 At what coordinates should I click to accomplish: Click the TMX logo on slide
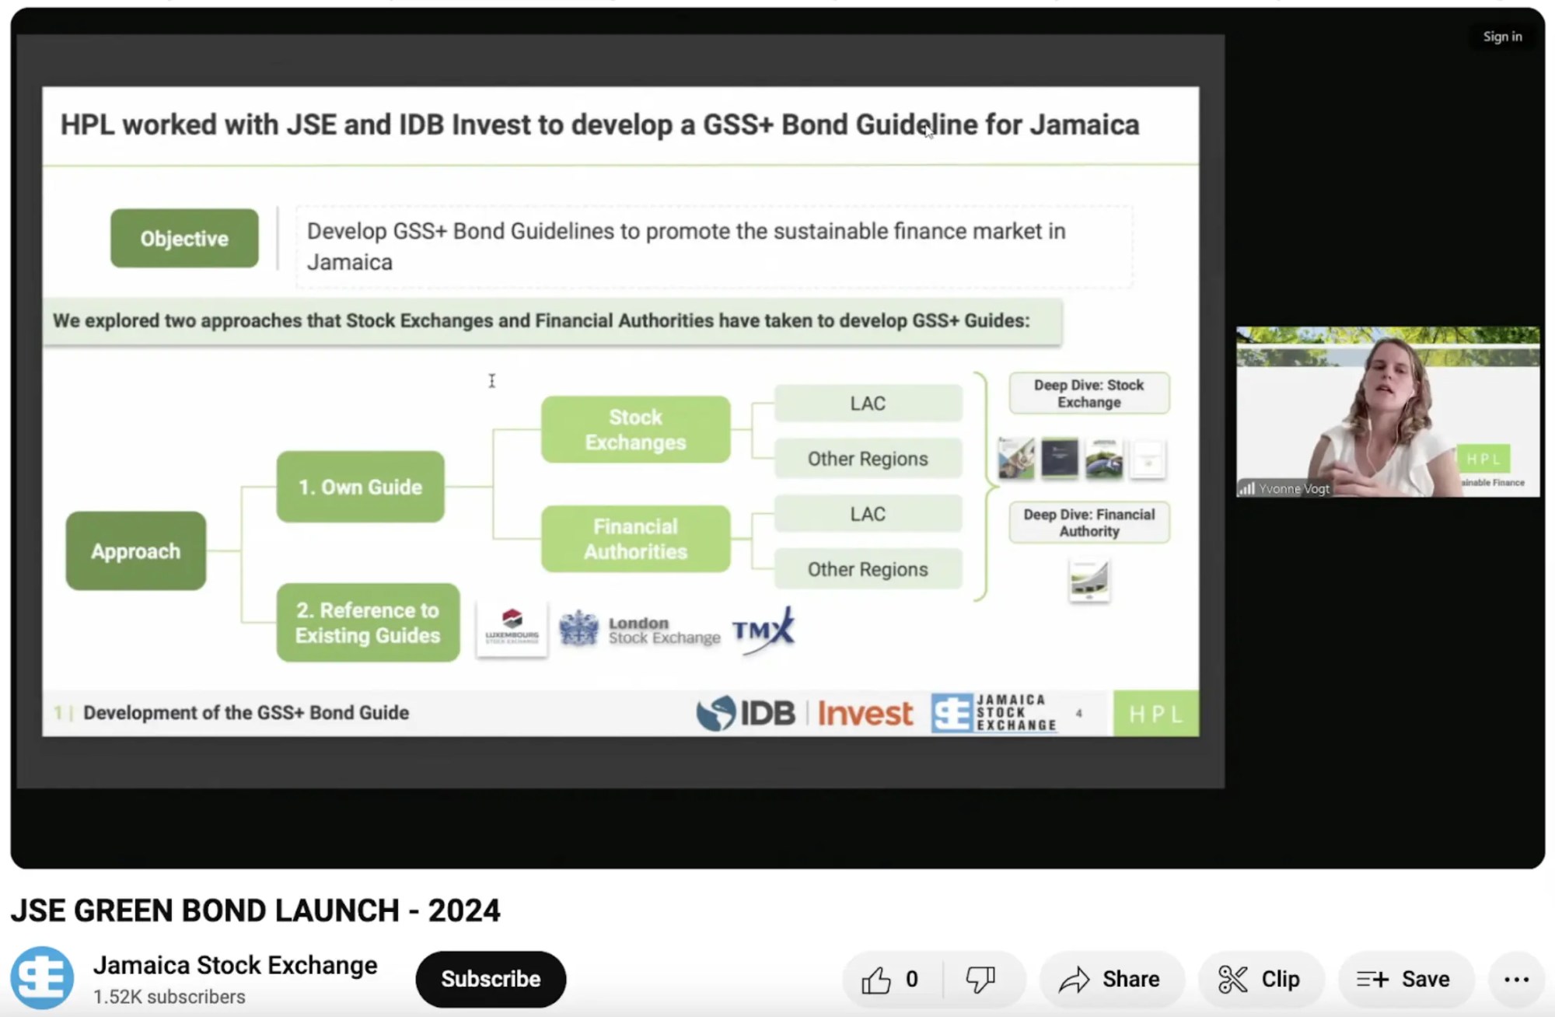pos(764,630)
